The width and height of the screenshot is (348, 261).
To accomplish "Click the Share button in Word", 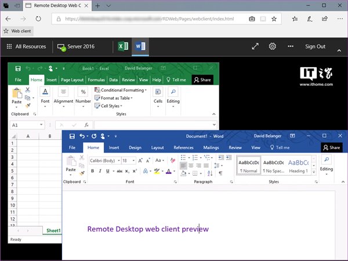I will click(x=332, y=148).
